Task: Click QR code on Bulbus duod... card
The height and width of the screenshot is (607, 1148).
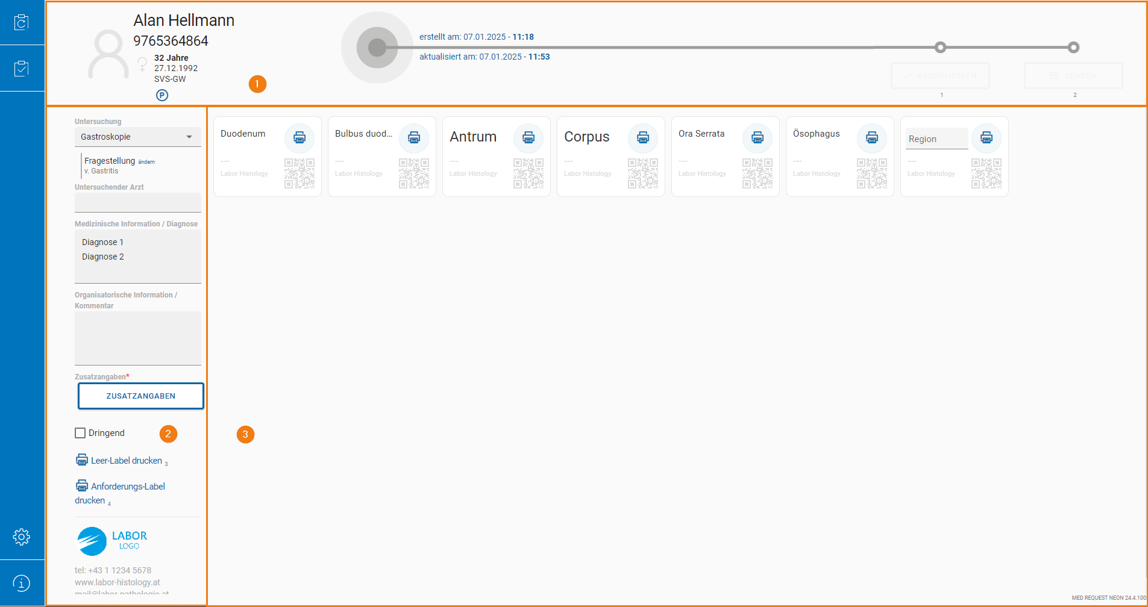Action: click(414, 173)
